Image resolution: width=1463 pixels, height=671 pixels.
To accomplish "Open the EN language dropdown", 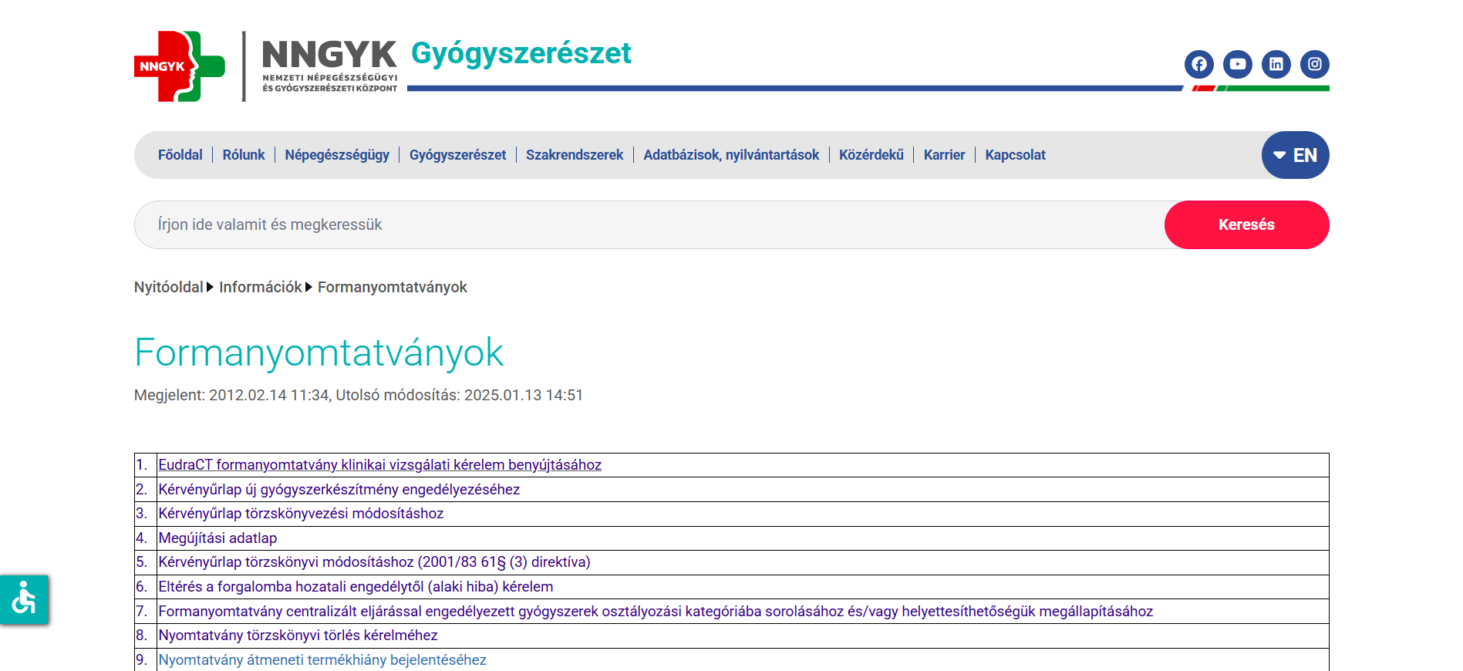I will click(1295, 155).
